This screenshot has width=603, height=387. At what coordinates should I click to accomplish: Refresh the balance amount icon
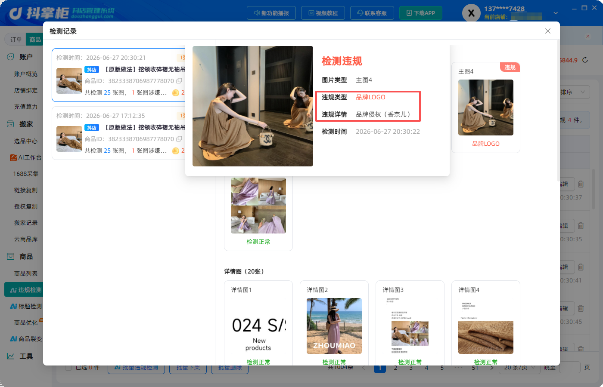(x=585, y=60)
